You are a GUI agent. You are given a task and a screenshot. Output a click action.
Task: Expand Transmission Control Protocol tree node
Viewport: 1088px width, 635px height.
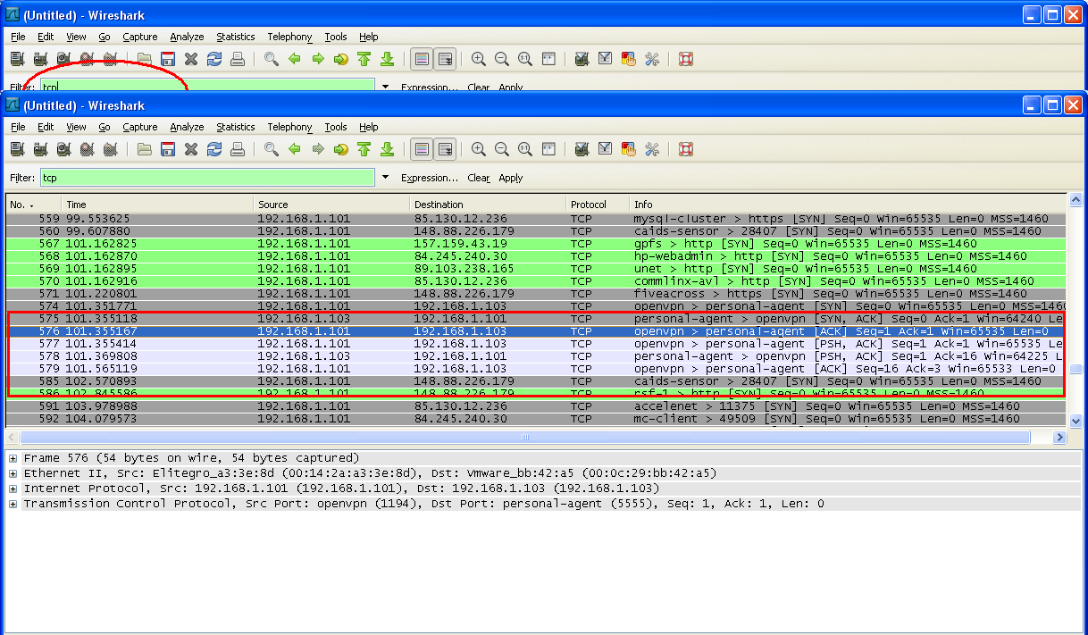[13, 504]
